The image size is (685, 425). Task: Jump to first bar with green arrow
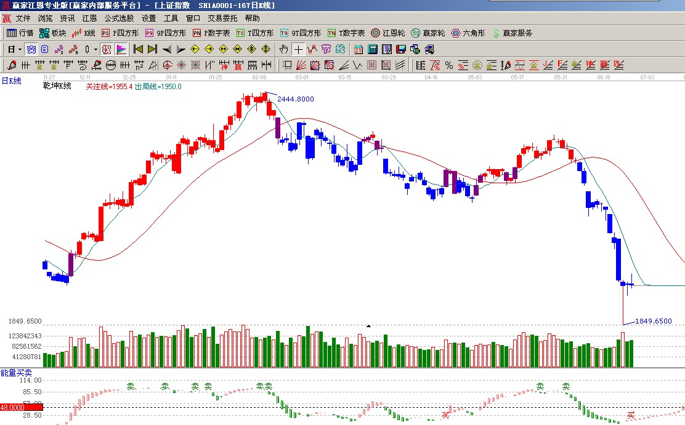tap(138, 49)
